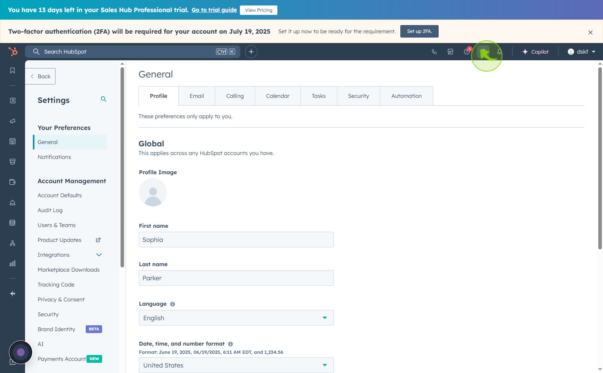Click the main page vertical scrollbar
603x373 pixels.
[600, 158]
